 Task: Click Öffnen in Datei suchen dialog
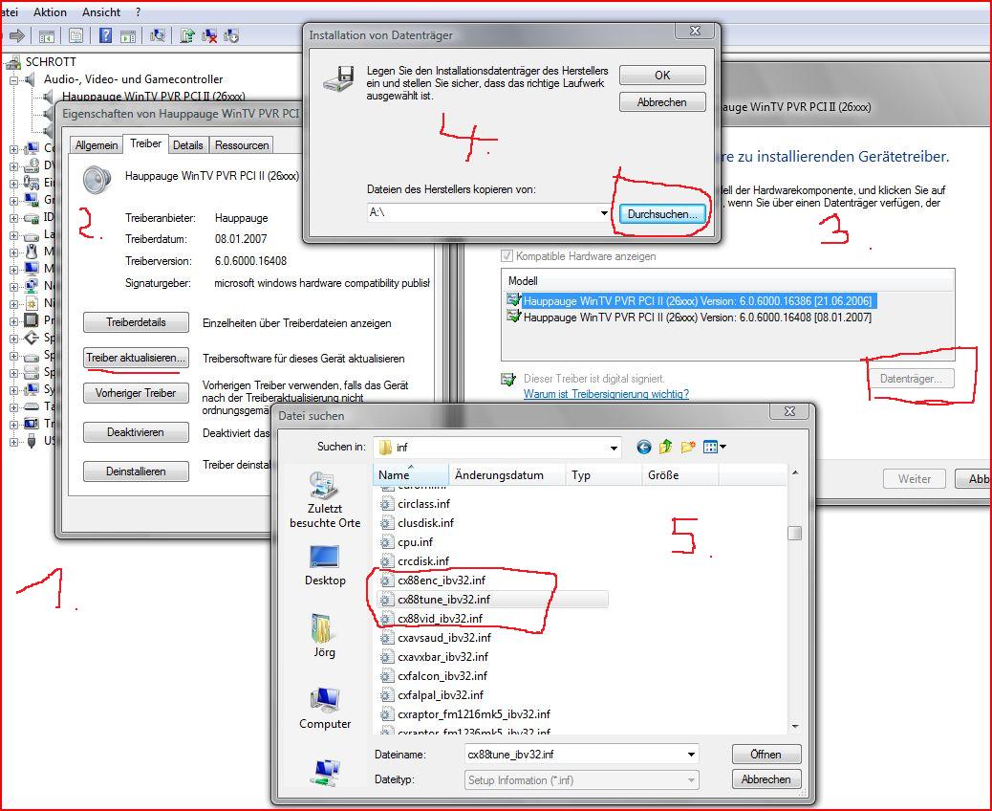766,754
